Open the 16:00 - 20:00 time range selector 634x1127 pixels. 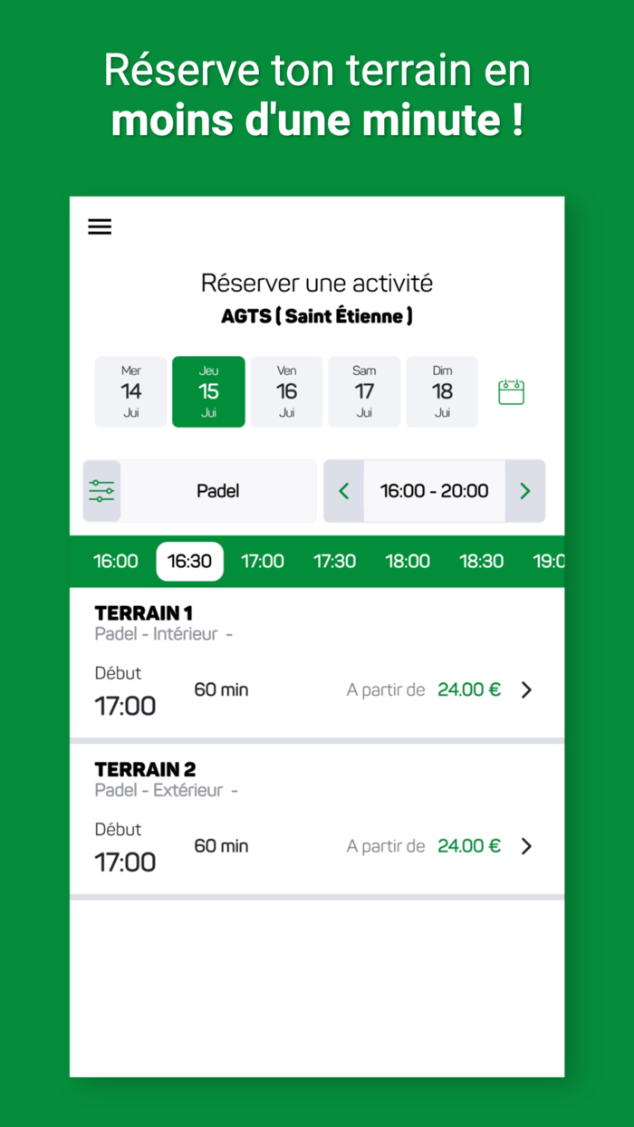tap(435, 490)
